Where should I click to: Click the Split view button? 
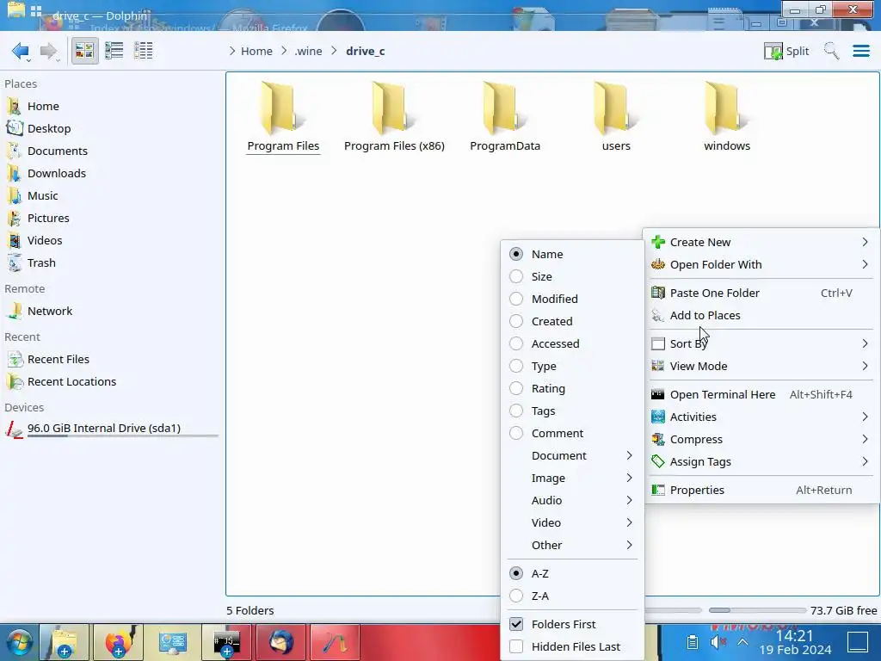click(786, 51)
